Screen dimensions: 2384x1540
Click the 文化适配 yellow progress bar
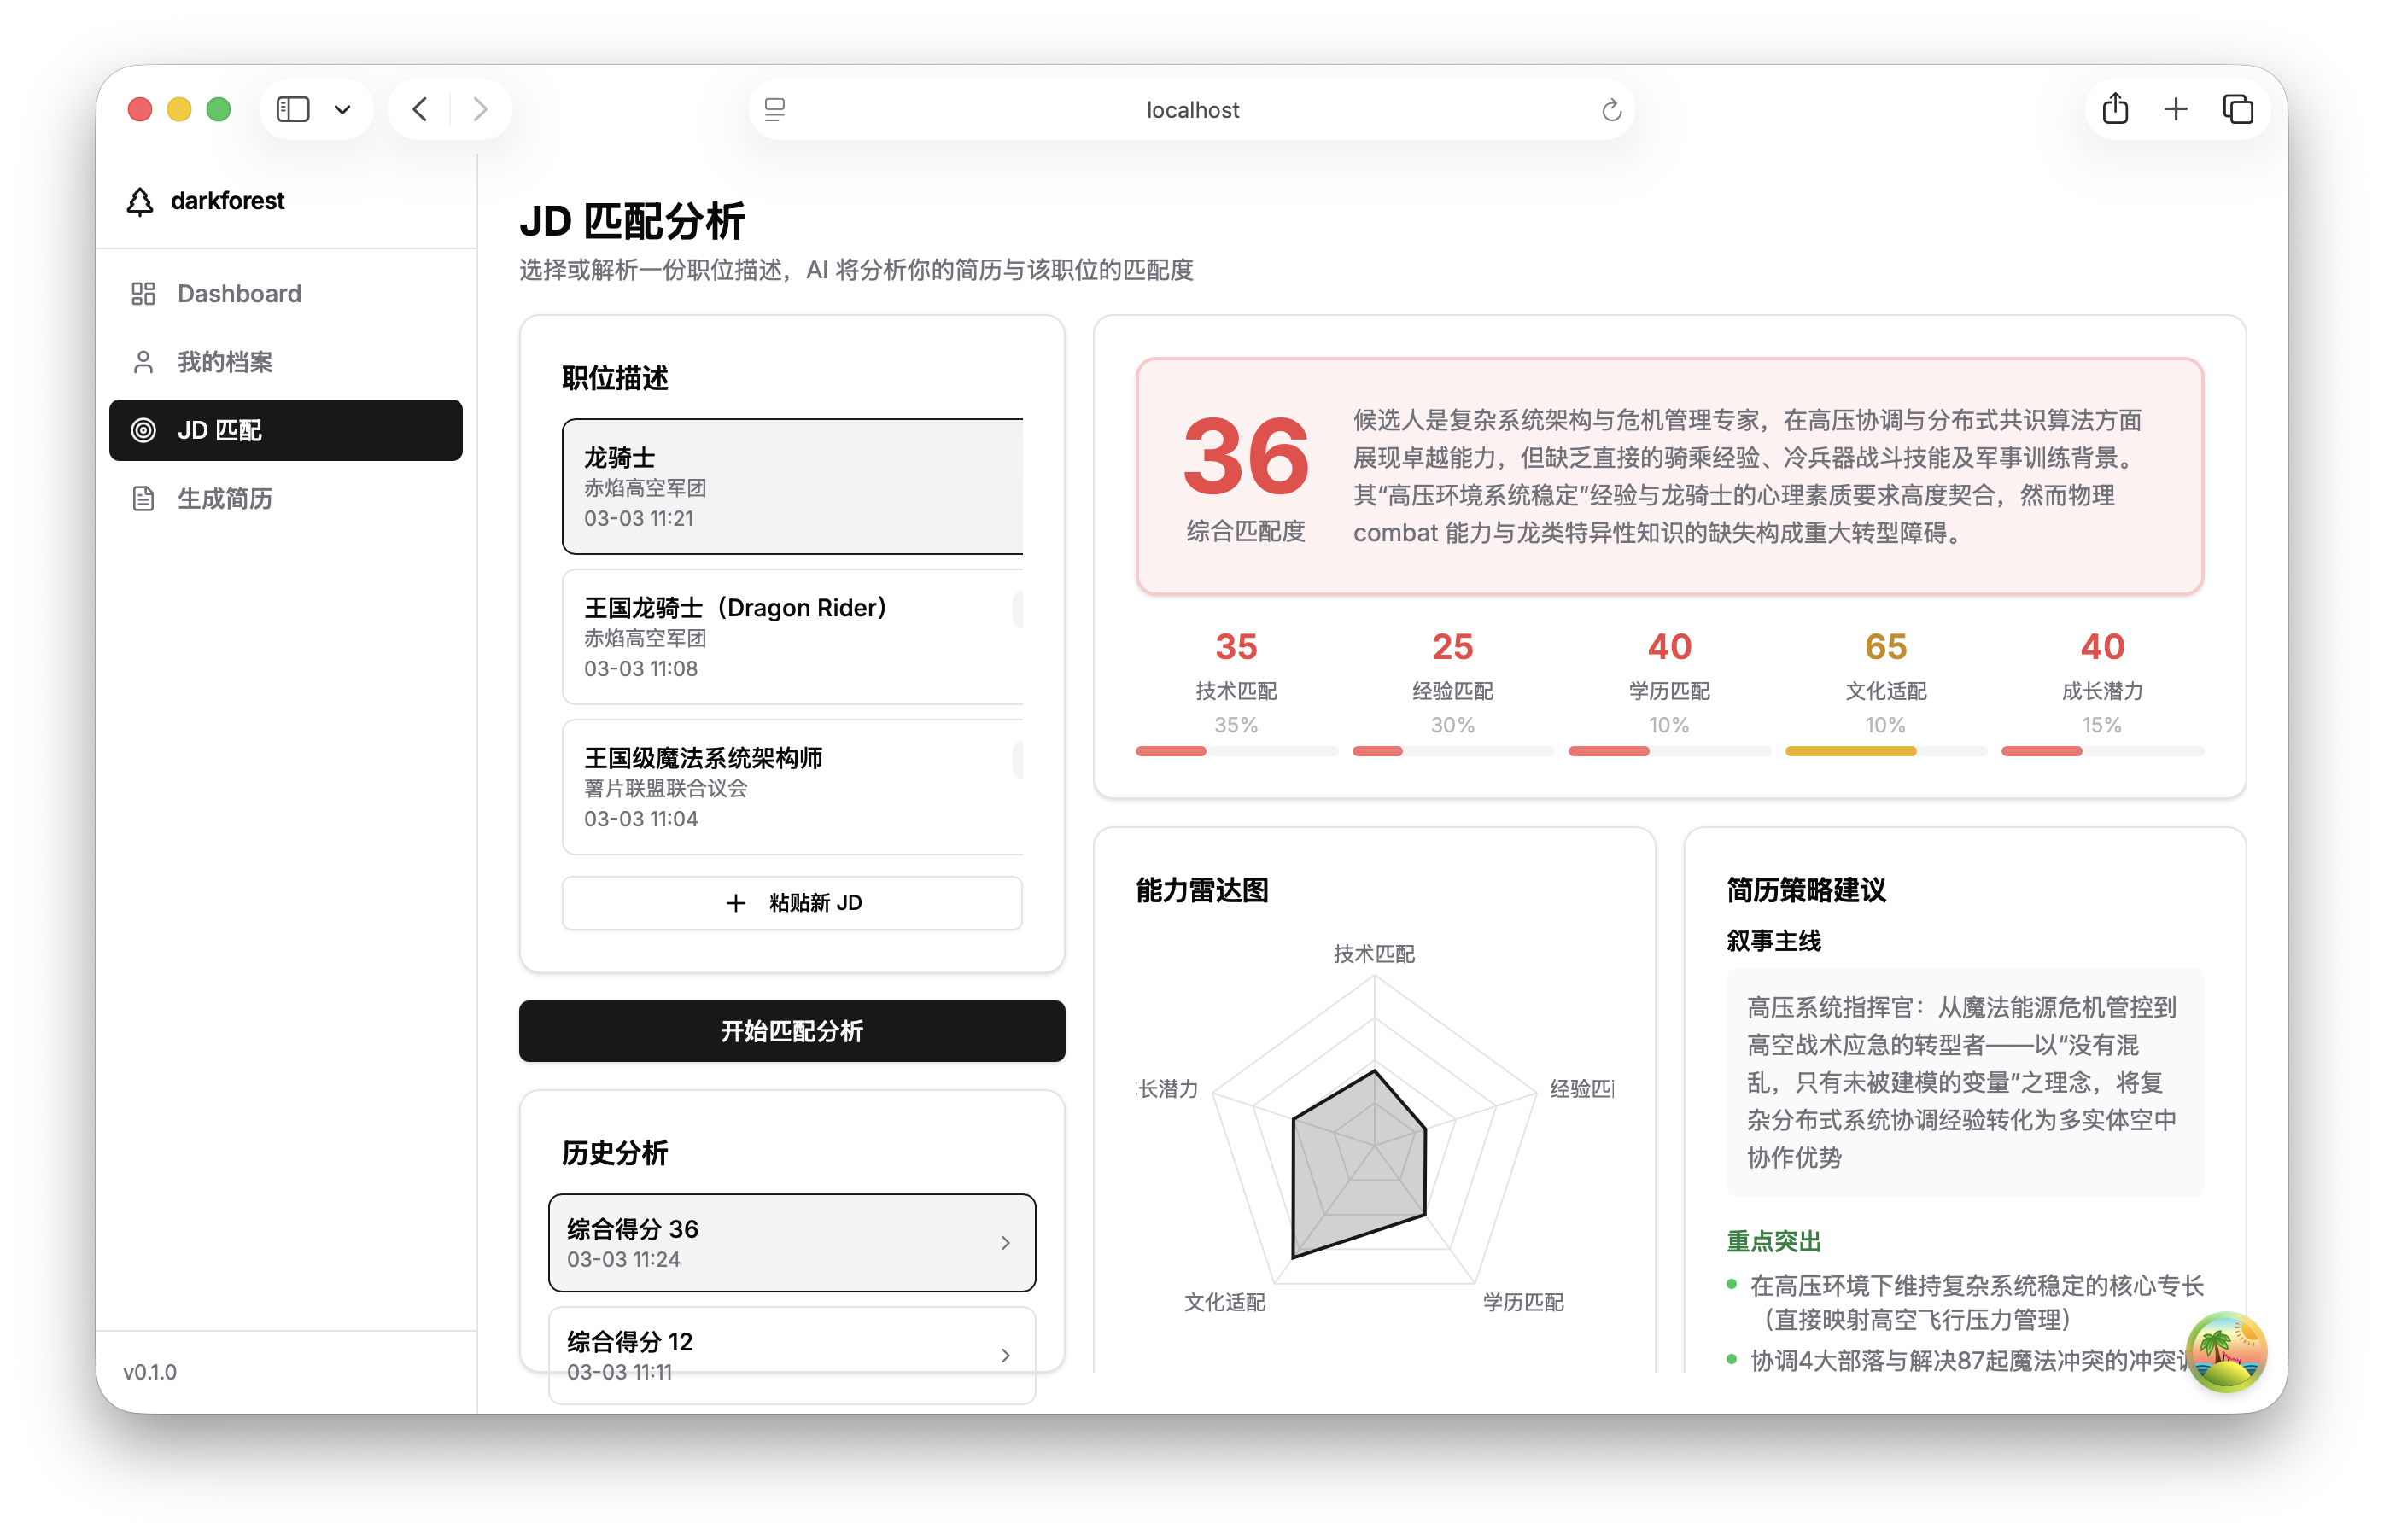pyautogui.click(x=1850, y=751)
